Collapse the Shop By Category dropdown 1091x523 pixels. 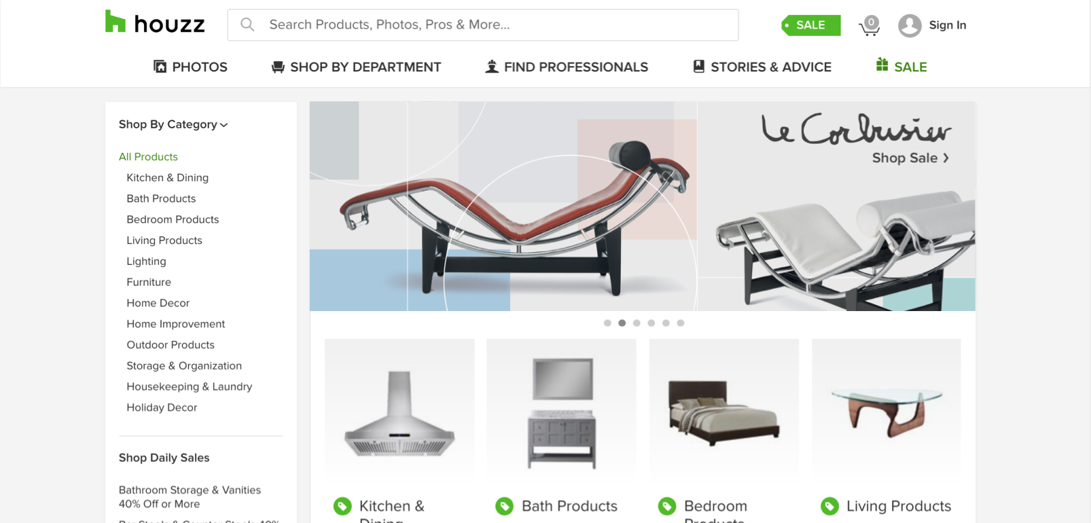(173, 124)
